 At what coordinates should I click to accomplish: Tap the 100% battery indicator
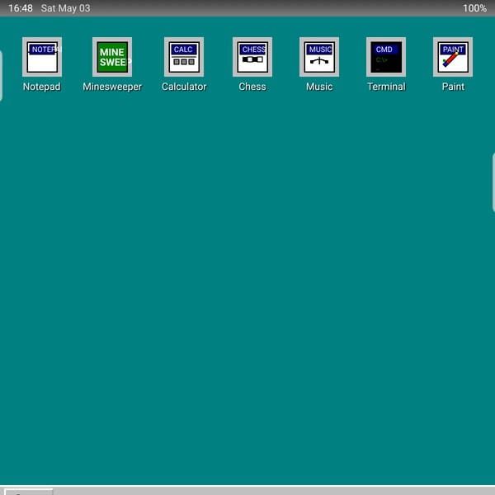[x=474, y=8]
